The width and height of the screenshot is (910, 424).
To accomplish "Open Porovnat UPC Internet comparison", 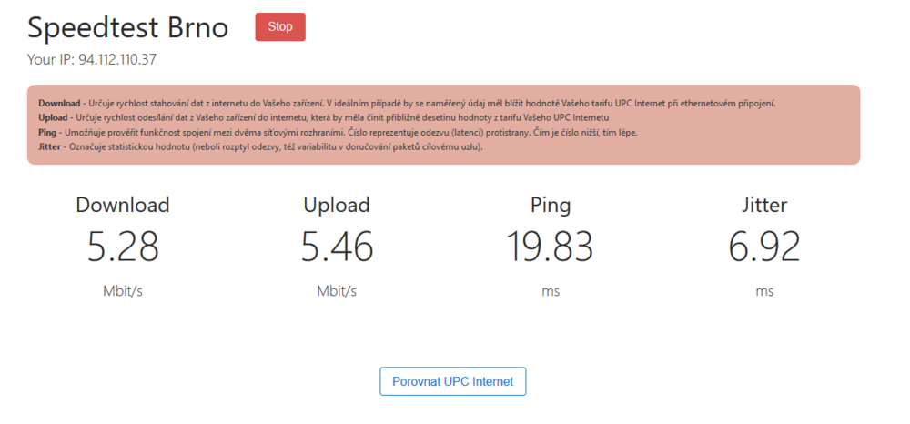I will coord(452,381).
